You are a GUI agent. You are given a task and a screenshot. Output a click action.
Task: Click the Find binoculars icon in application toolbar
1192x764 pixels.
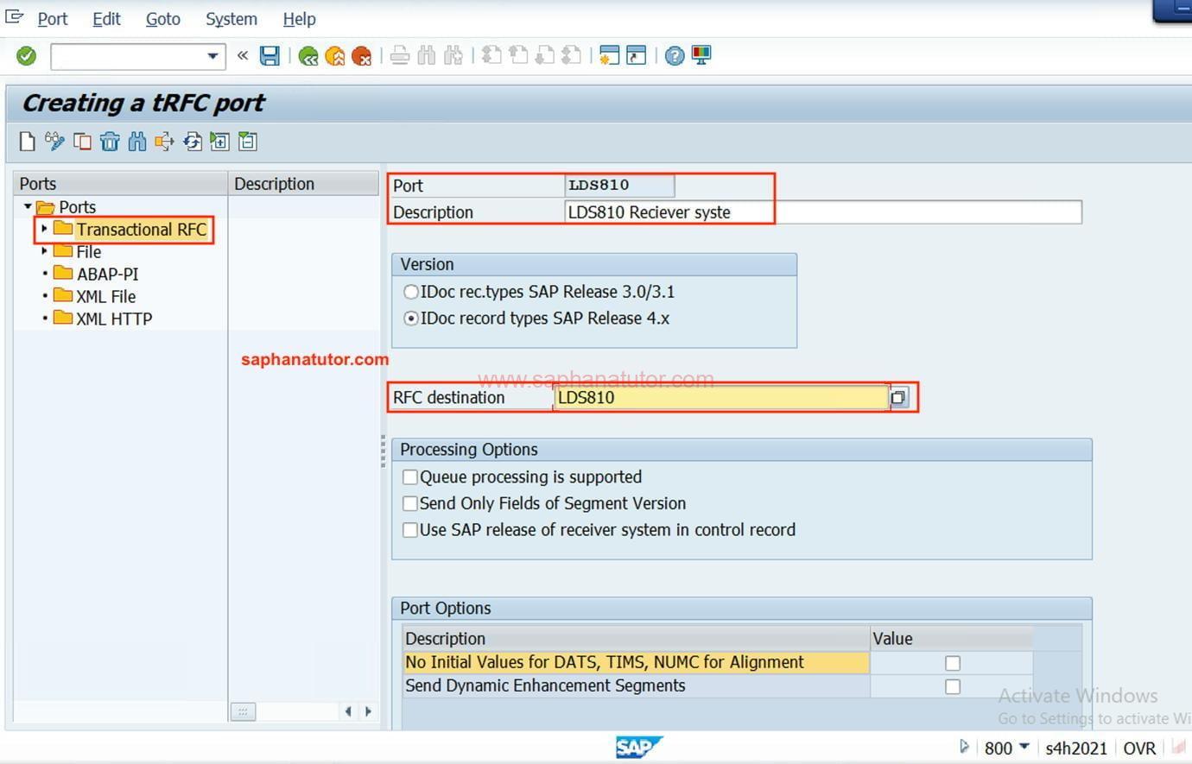point(137,142)
